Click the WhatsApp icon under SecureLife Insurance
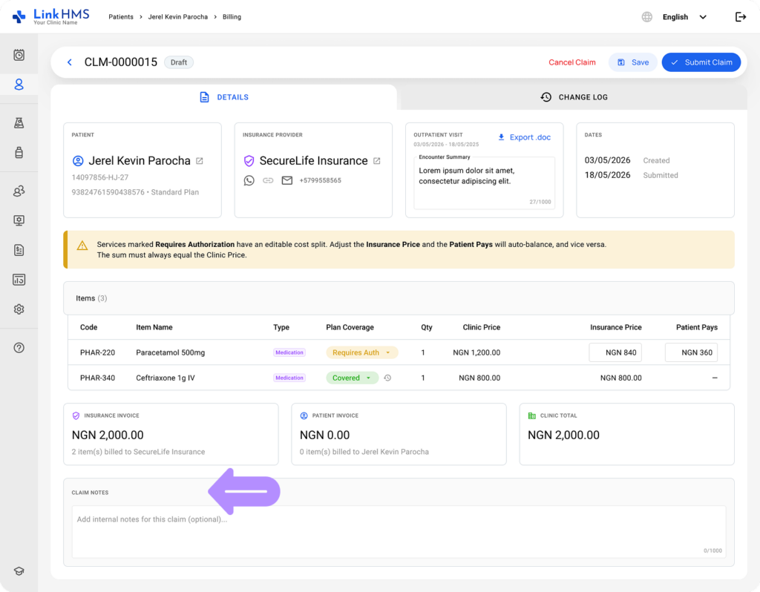 coord(249,181)
